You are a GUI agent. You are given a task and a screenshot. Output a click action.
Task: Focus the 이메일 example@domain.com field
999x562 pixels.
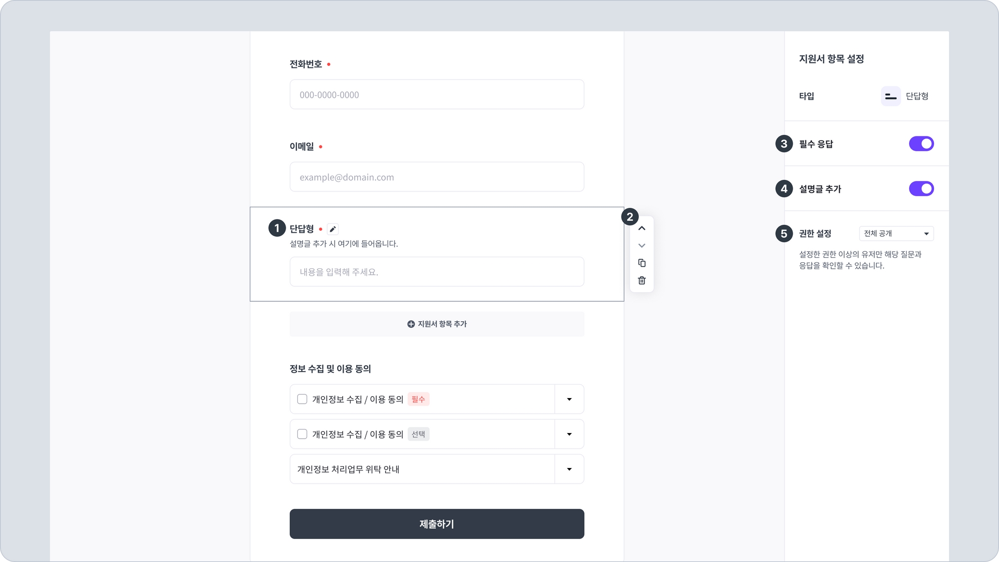point(437,177)
